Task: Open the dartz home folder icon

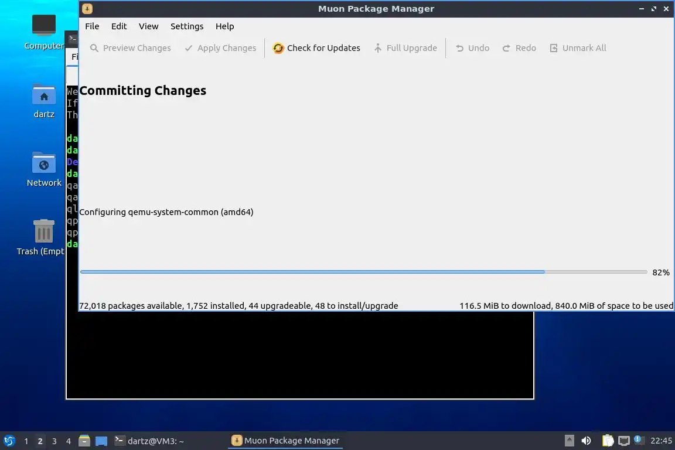Action: (x=44, y=101)
